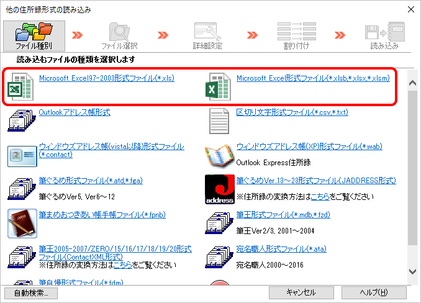Click the Excel xlsx format file icon
The width and height of the screenshot is (421, 303).
click(x=218, y=86)
